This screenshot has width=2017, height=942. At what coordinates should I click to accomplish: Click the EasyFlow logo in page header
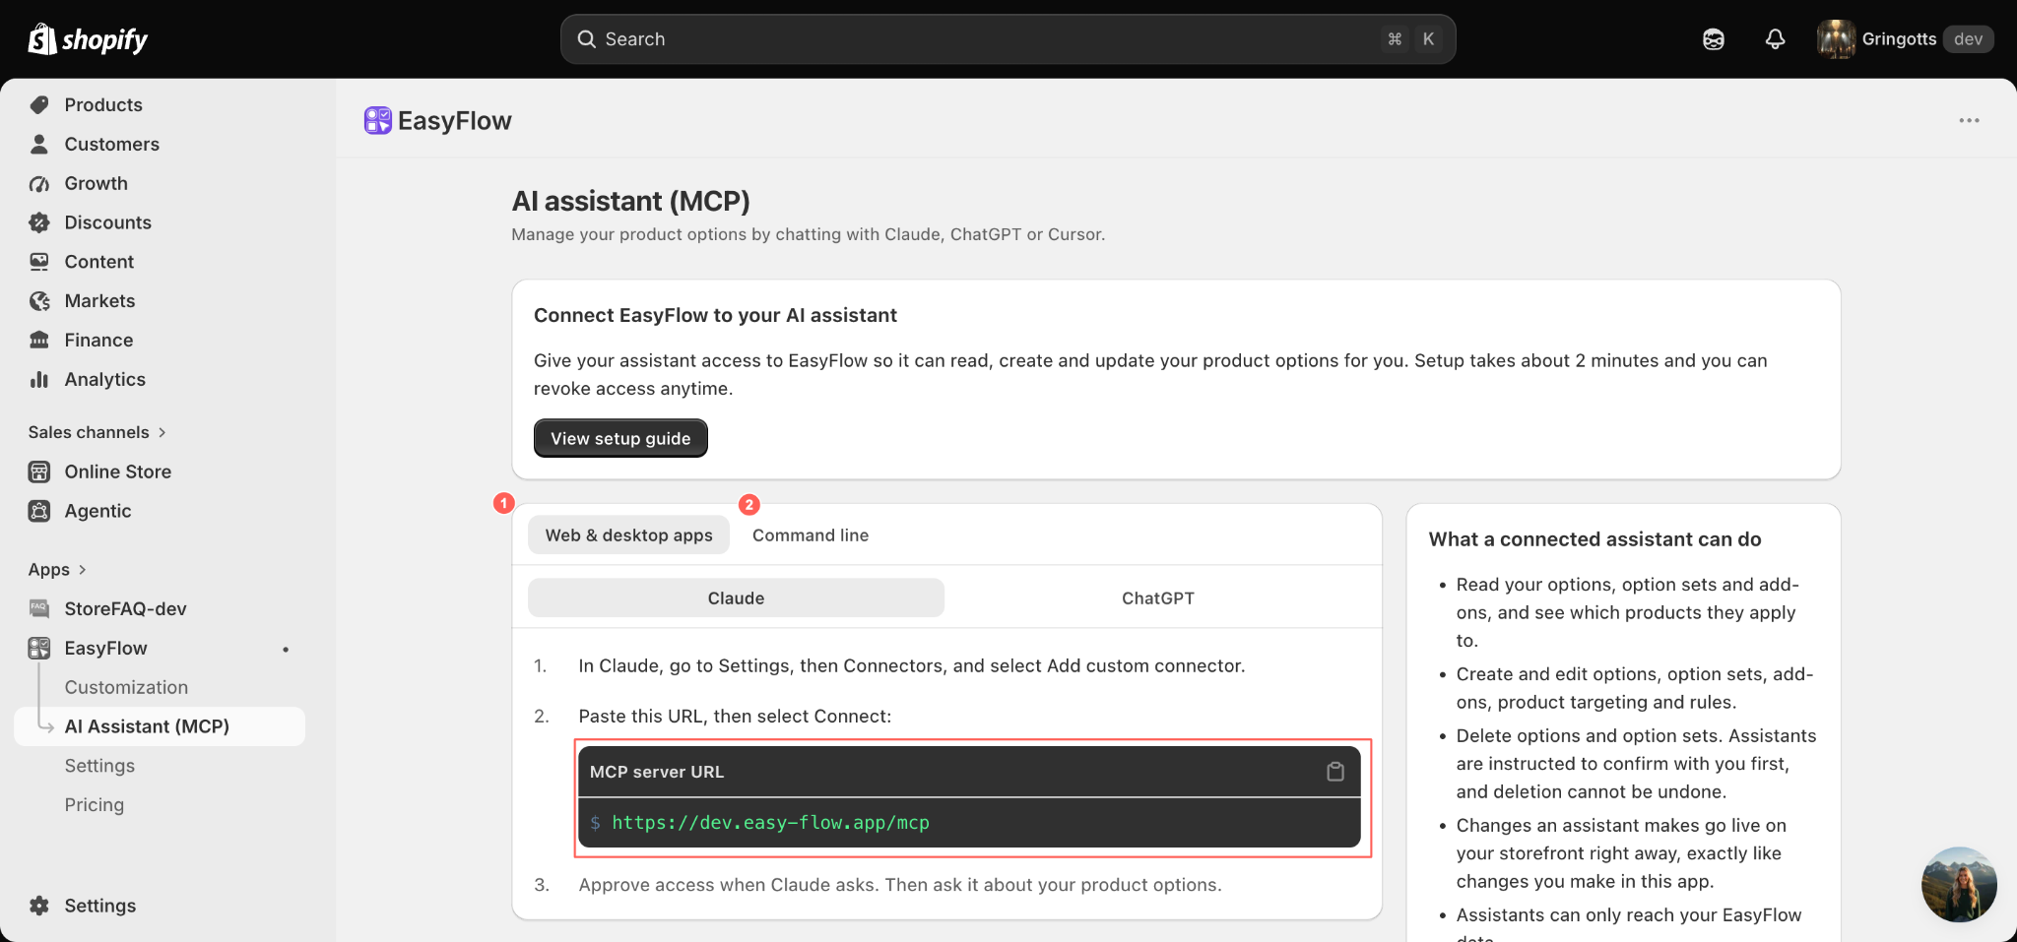(x=378, y=121)
